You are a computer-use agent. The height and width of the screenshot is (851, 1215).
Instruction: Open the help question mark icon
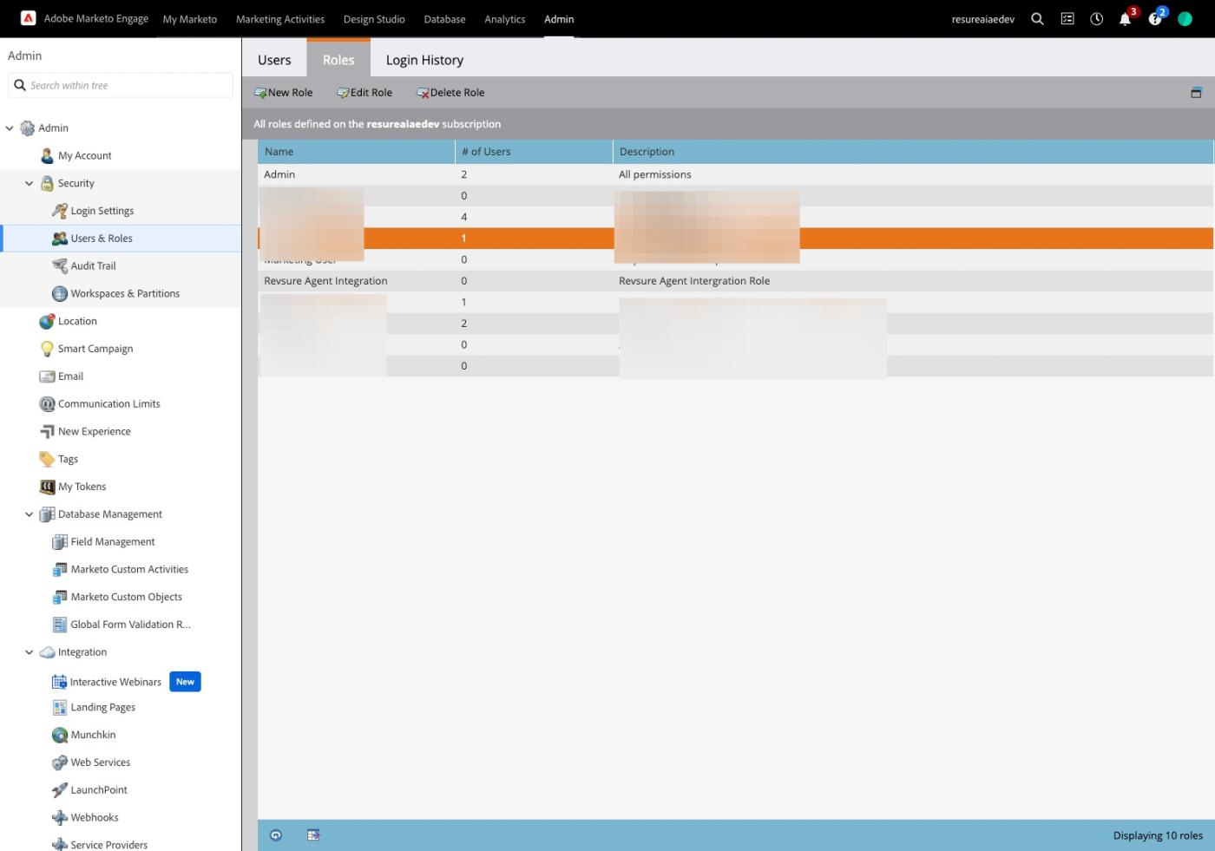coord(1155,19)
